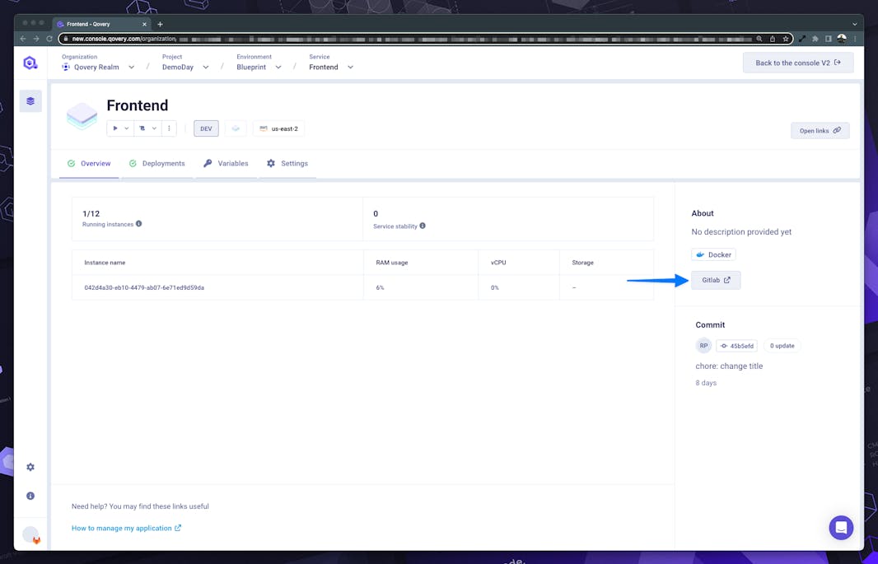Screen dimensions: 878x564
Task: Click the info help icon in sidebar
Action: pos(30,496)
